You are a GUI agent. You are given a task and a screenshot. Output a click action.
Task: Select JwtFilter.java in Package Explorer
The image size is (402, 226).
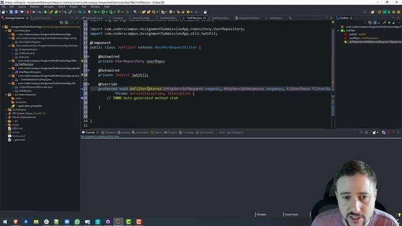click(x=26, y=65)
